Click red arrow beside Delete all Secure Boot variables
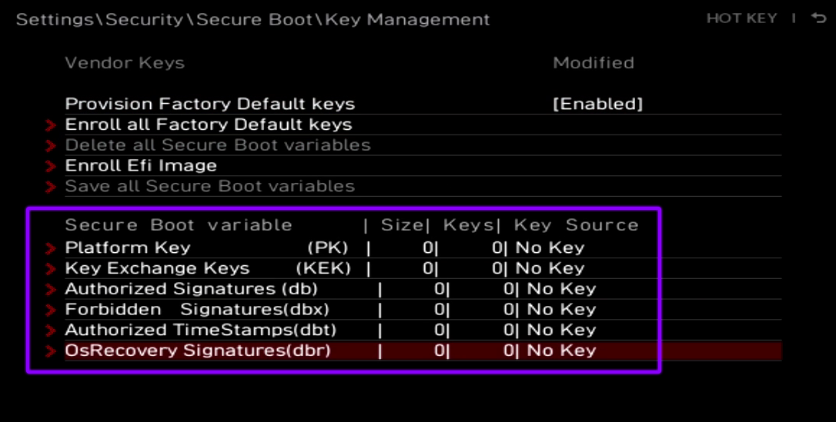836x422 pixels. click(52, 145)
